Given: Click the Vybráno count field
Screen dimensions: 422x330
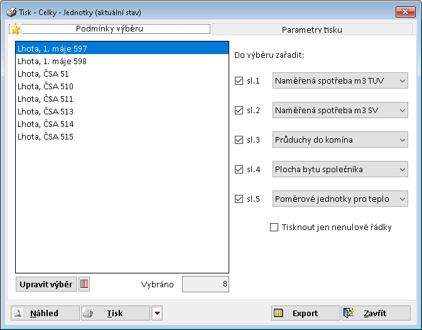Looking at the screenshot, I should pyautogui.click(x=205, y=284).
